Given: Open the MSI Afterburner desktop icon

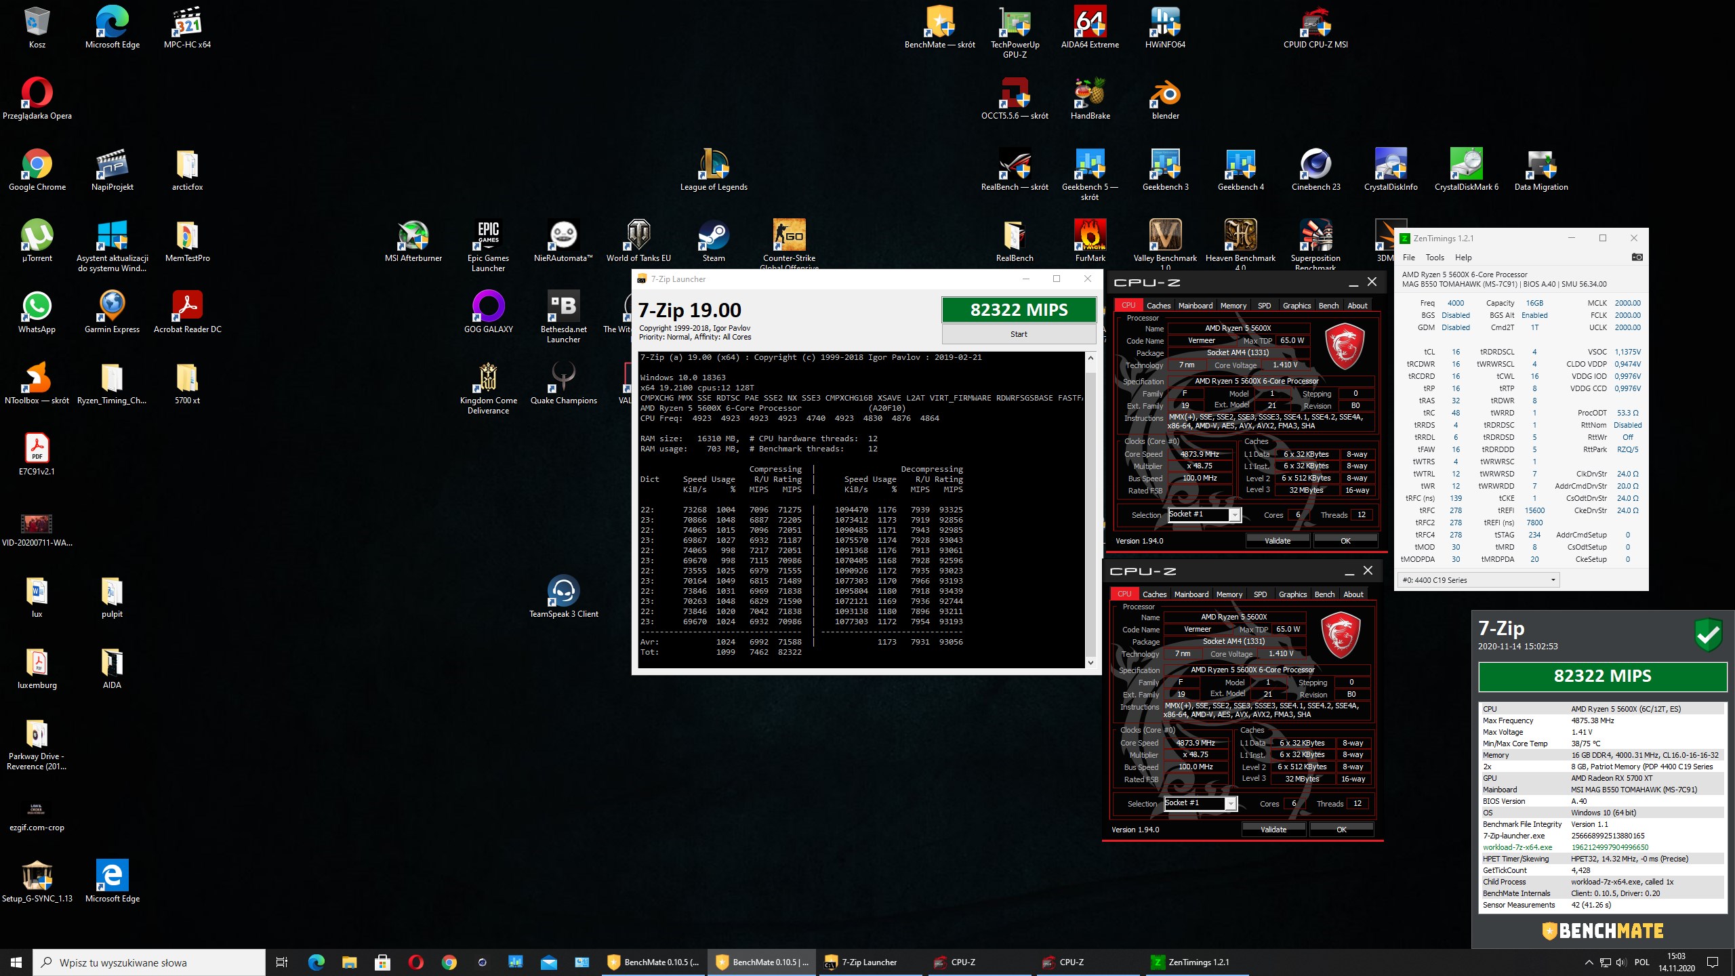Looking at the screenshot, I should pos(413,241).
